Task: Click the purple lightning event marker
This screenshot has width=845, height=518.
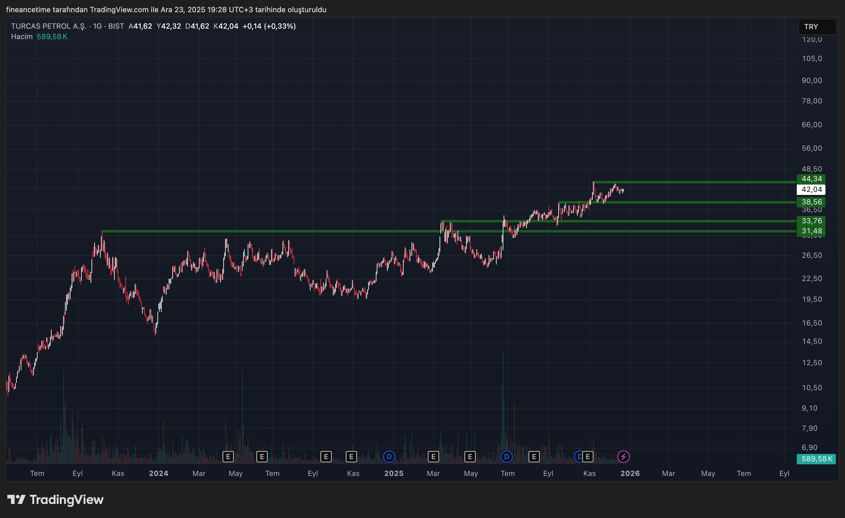Action: 623,457
